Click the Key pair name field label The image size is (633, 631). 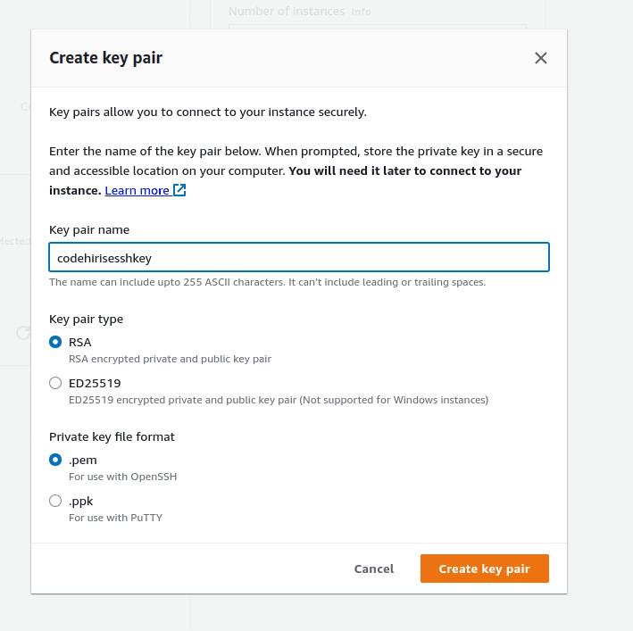click(89, 229)
